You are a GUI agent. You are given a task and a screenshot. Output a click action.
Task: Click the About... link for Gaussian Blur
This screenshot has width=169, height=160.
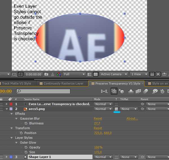[132, 118]
